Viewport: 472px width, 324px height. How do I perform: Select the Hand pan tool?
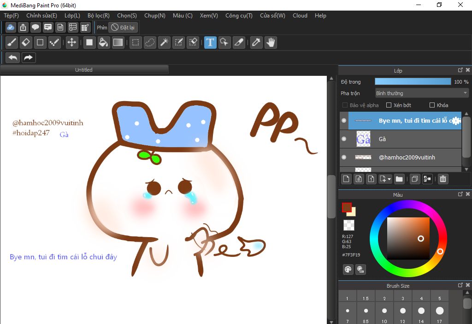[270, 43]
